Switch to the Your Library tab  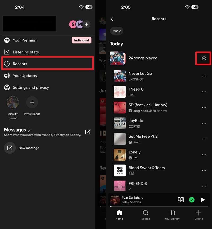[x=172, y=215]
